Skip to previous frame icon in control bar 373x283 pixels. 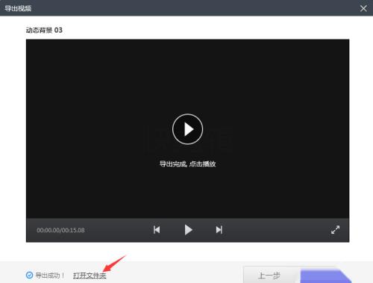pos(157,230)
